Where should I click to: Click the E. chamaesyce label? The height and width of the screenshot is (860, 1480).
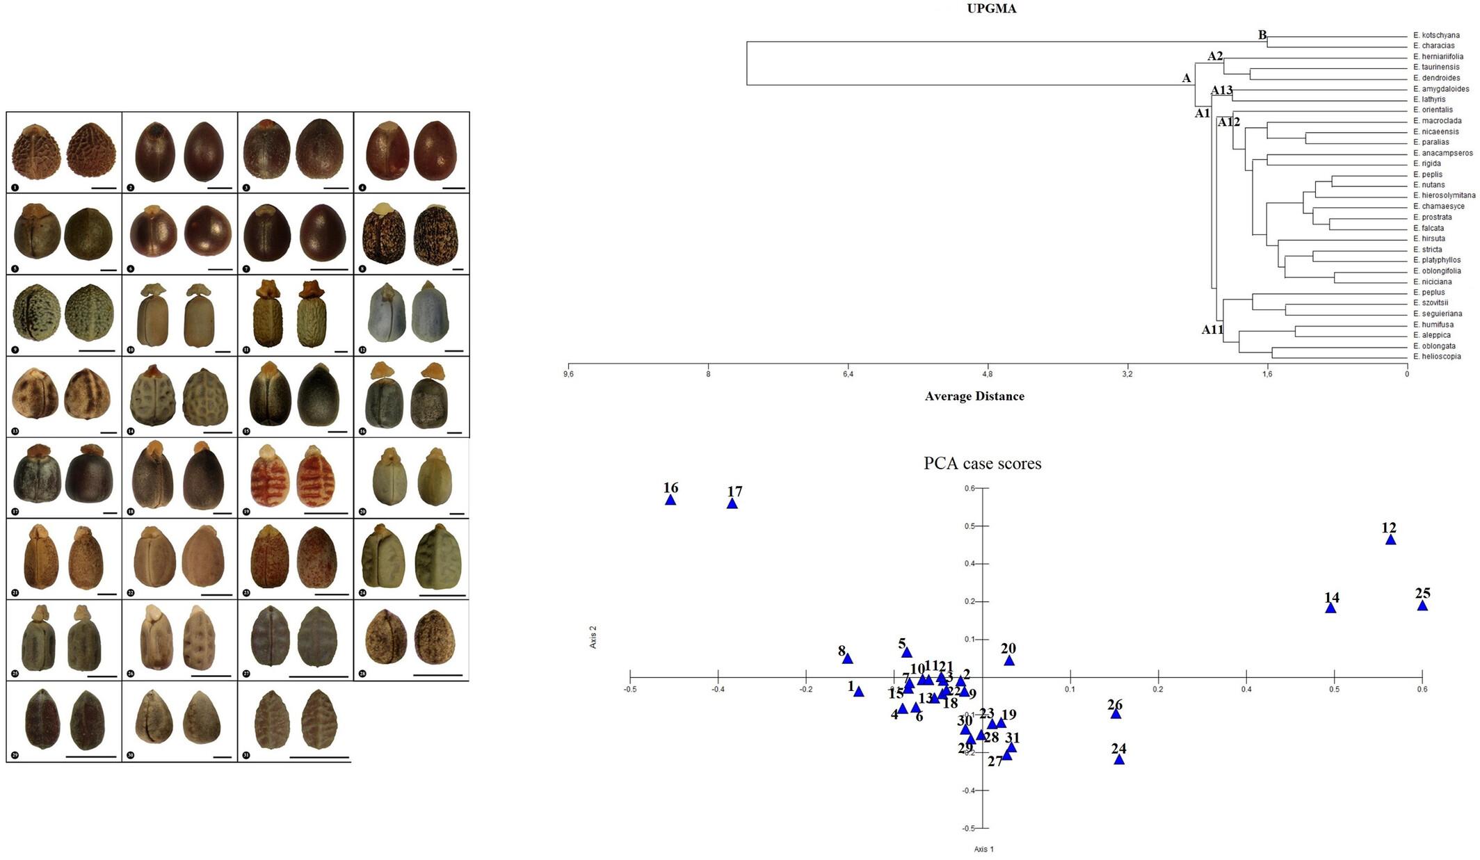point(1438,206)
